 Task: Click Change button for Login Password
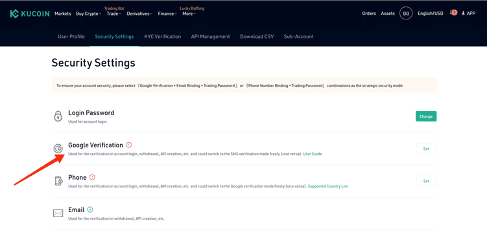(426, 116)
